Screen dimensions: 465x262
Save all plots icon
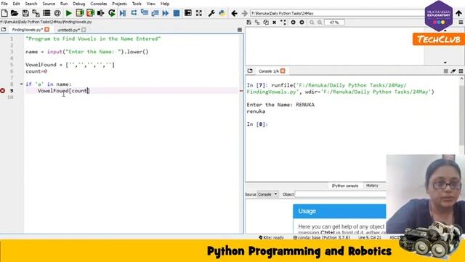(x=257, y=23)
